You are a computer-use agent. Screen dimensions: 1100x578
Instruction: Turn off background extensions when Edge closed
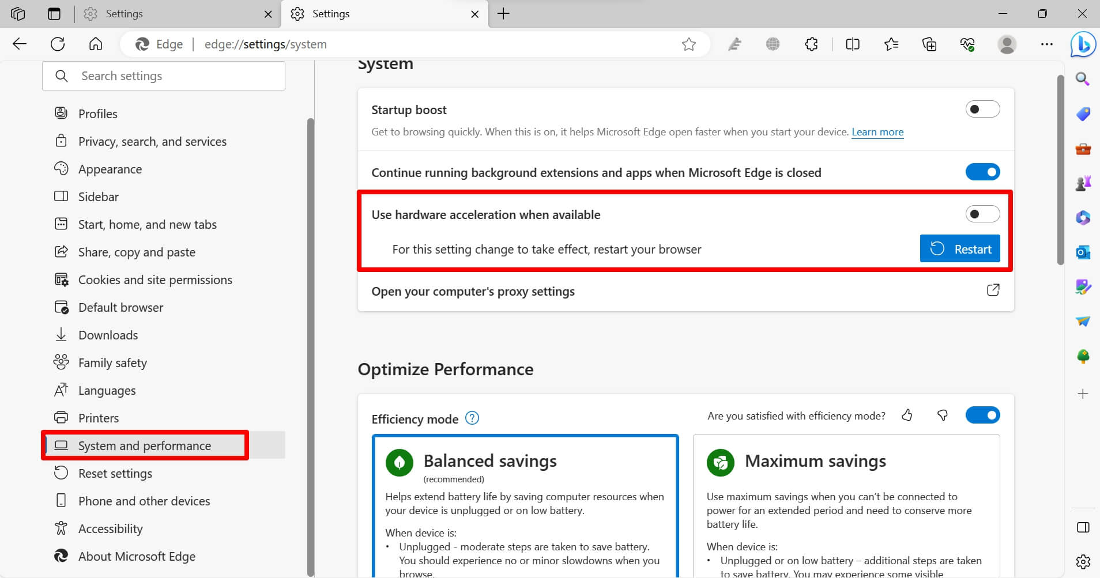[x=982, y=171]
